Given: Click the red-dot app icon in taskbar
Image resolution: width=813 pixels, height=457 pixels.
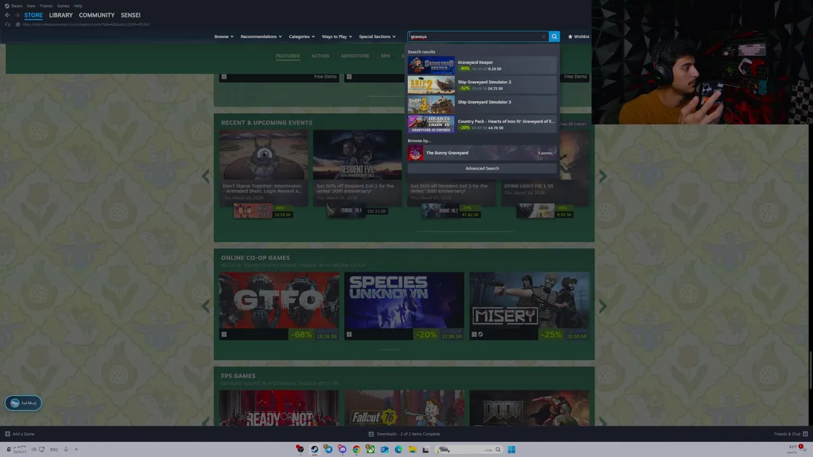Looking at the screenshot, I should [x=300, y=449].
